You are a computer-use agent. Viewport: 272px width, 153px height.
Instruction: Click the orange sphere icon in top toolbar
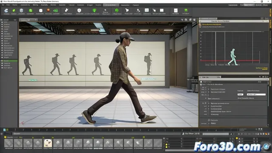[48, 10]
